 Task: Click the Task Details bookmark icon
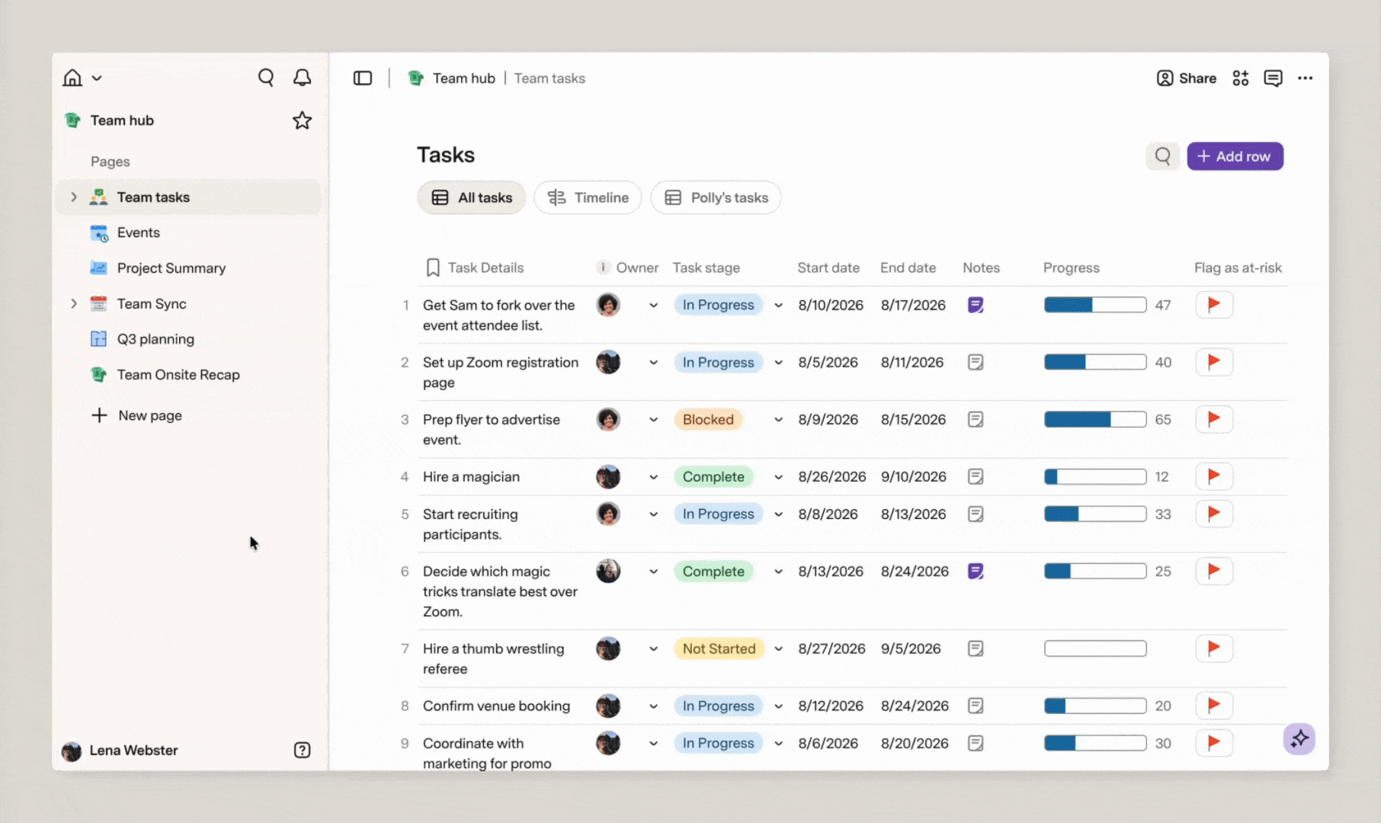[x=433, y=267]
